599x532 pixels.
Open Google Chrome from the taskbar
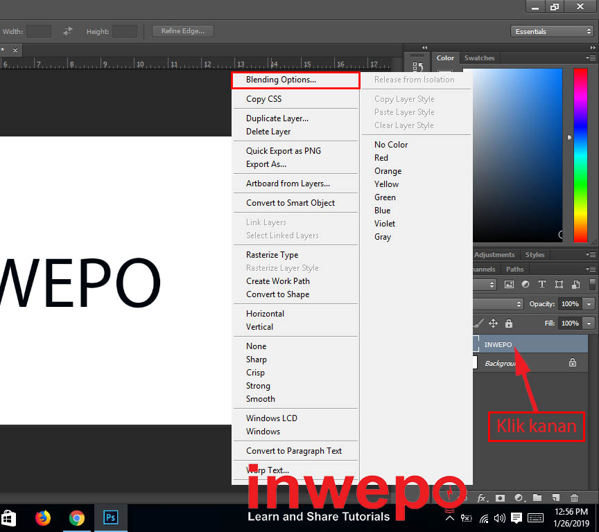[x=77, y=517]
